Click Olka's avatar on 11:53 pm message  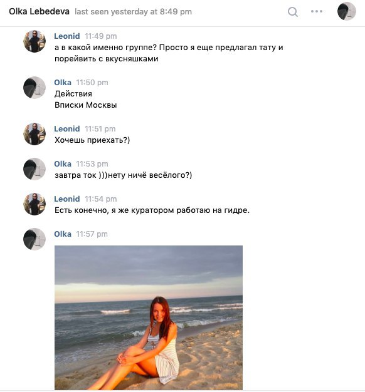[34, 169]
